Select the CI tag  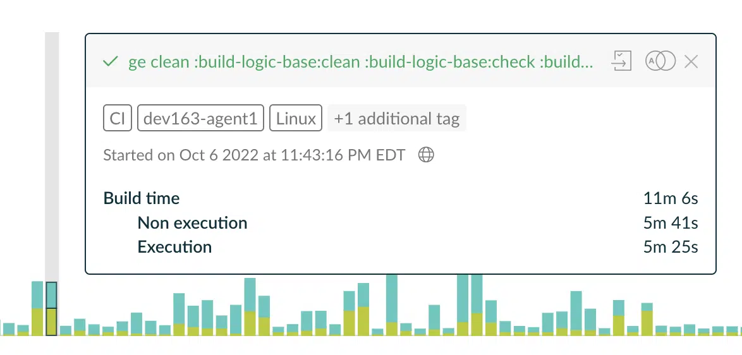coord(118,117)
